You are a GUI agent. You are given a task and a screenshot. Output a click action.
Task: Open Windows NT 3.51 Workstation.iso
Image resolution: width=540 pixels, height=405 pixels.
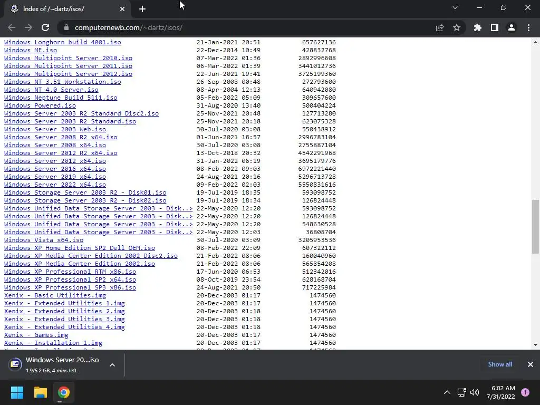62,82
